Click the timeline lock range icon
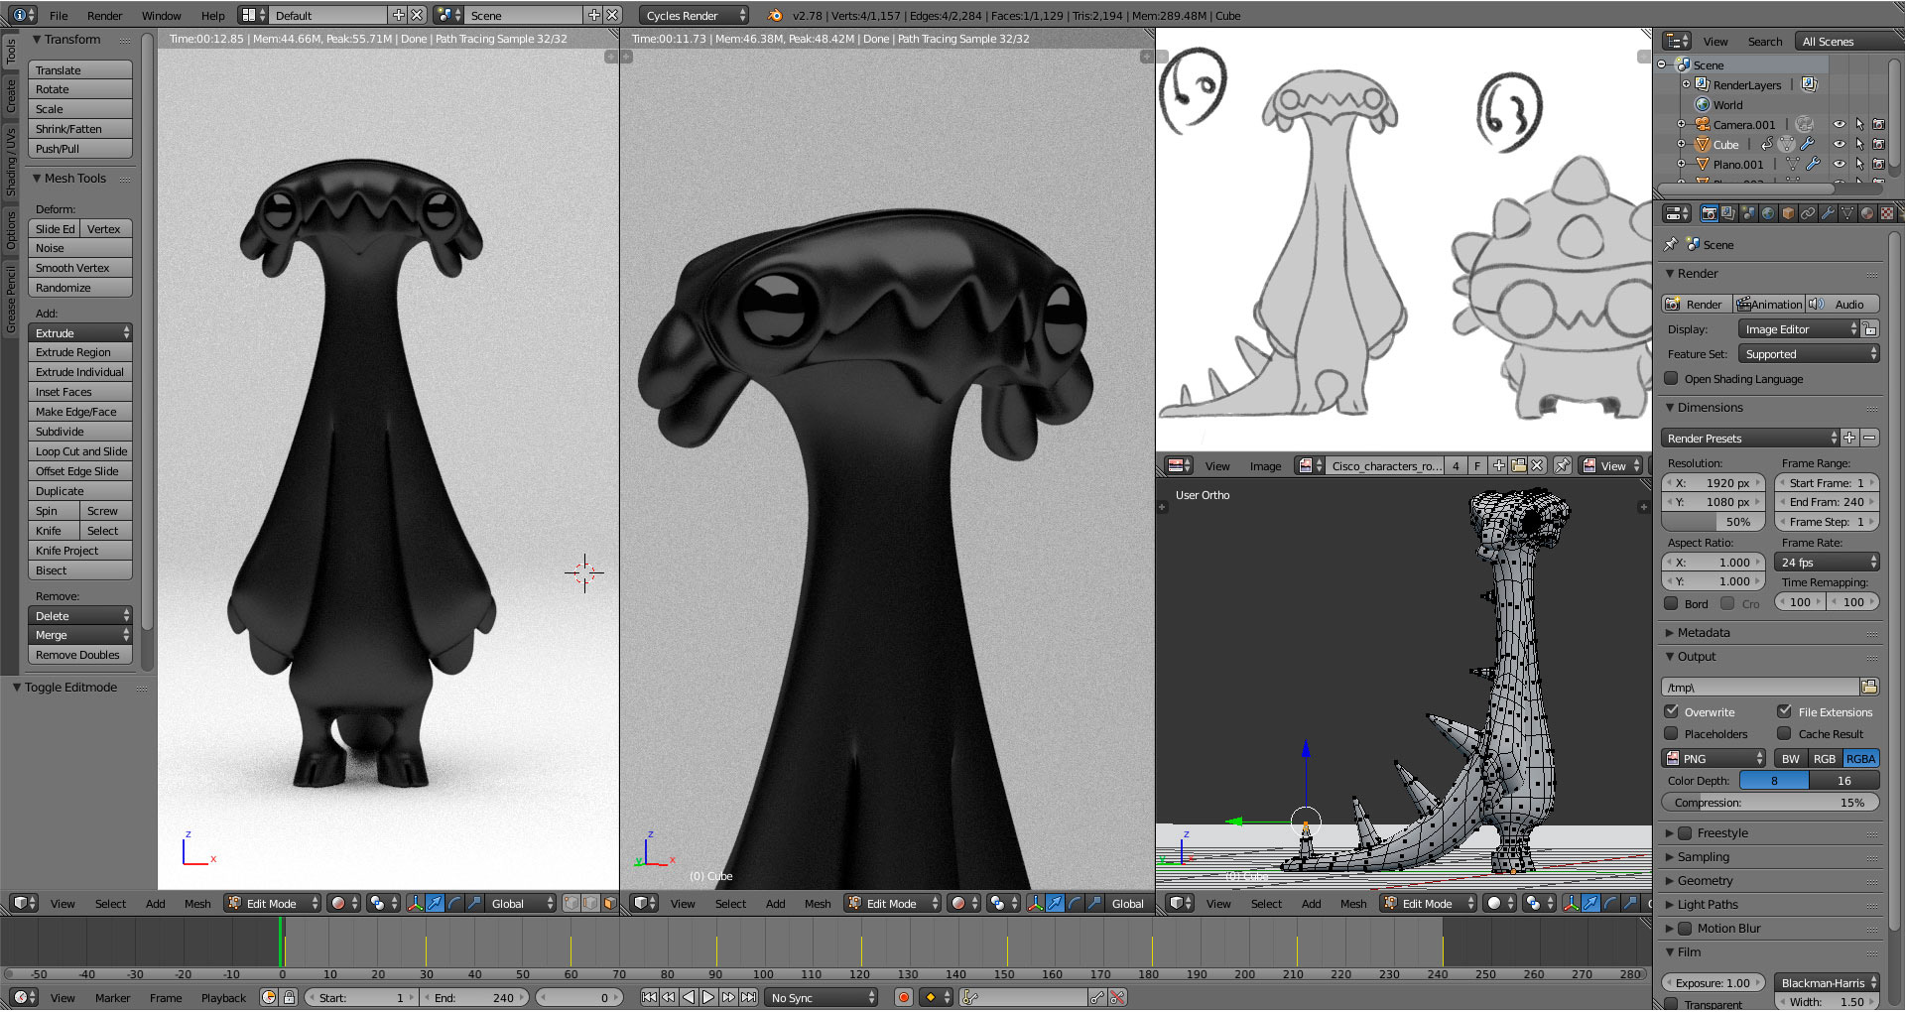1905x1012 pixels. click(x=289, y=997)
